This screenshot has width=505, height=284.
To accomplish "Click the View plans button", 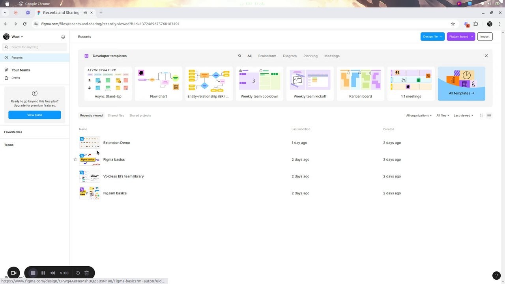I will tap(34, 115).
